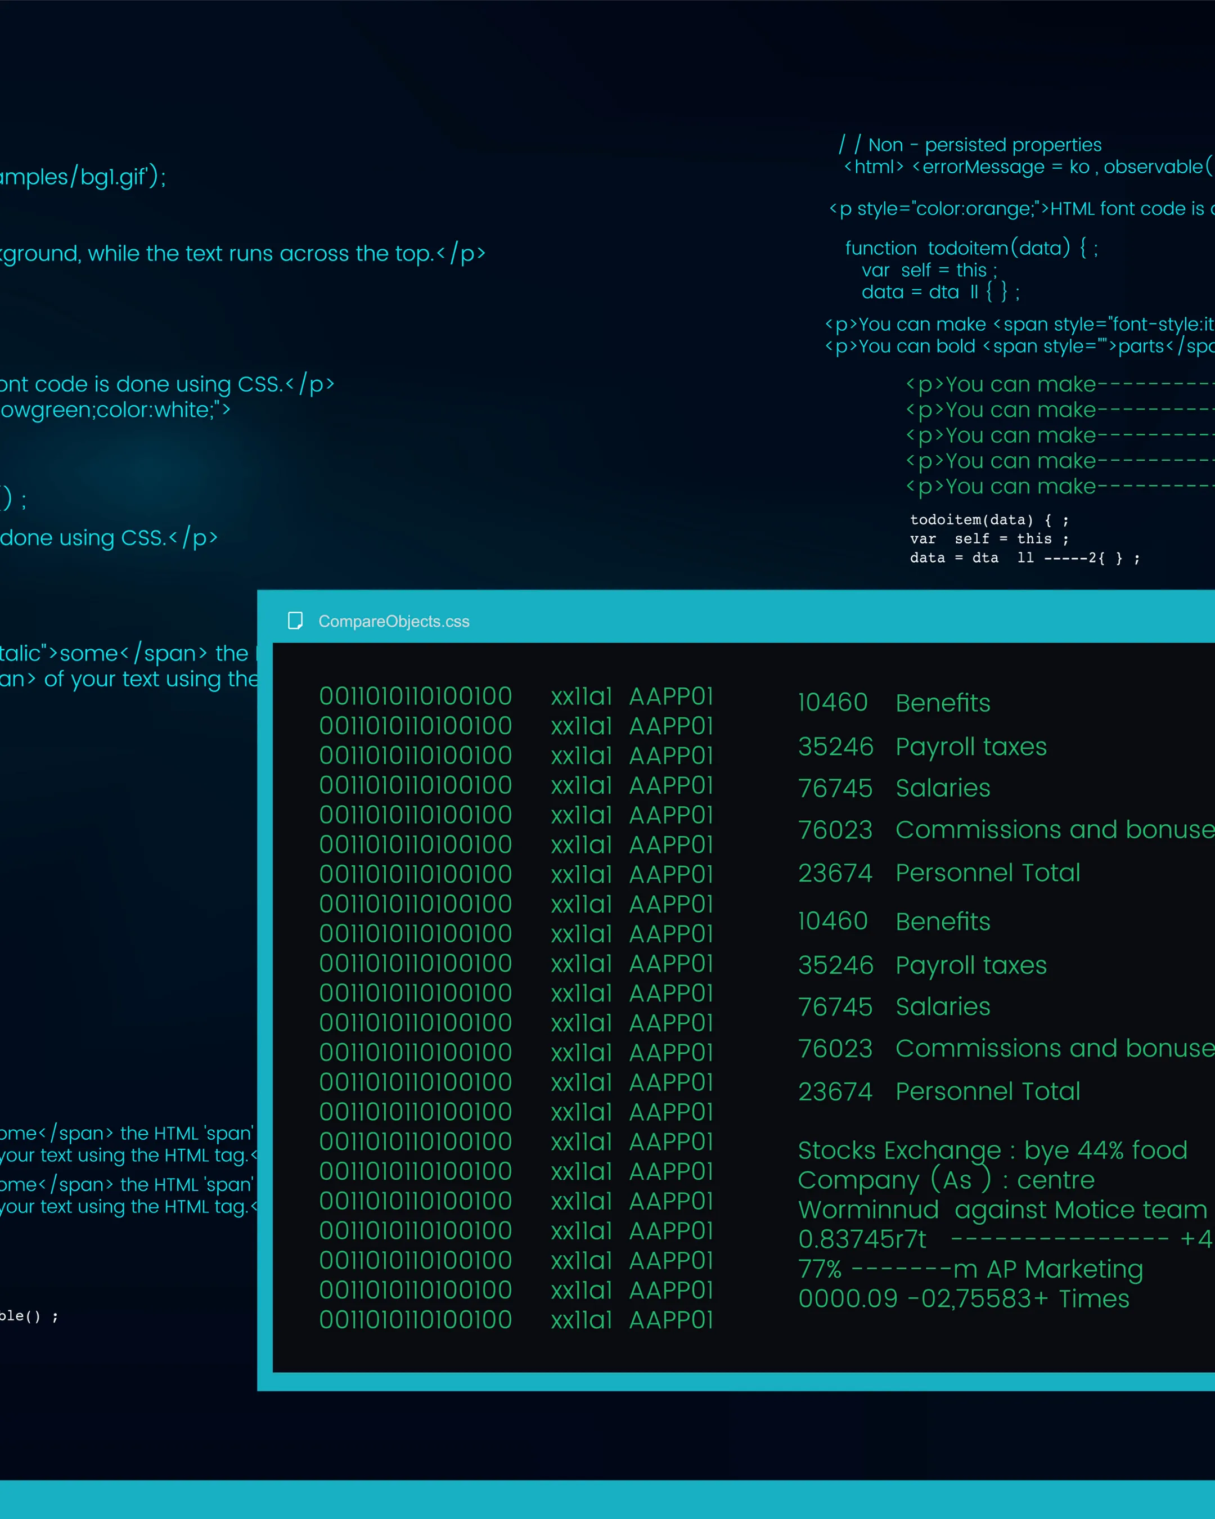Click the 'Stocks Exchange : bye 44% food' line
1215x1519 pixels.
[992, 1150]
